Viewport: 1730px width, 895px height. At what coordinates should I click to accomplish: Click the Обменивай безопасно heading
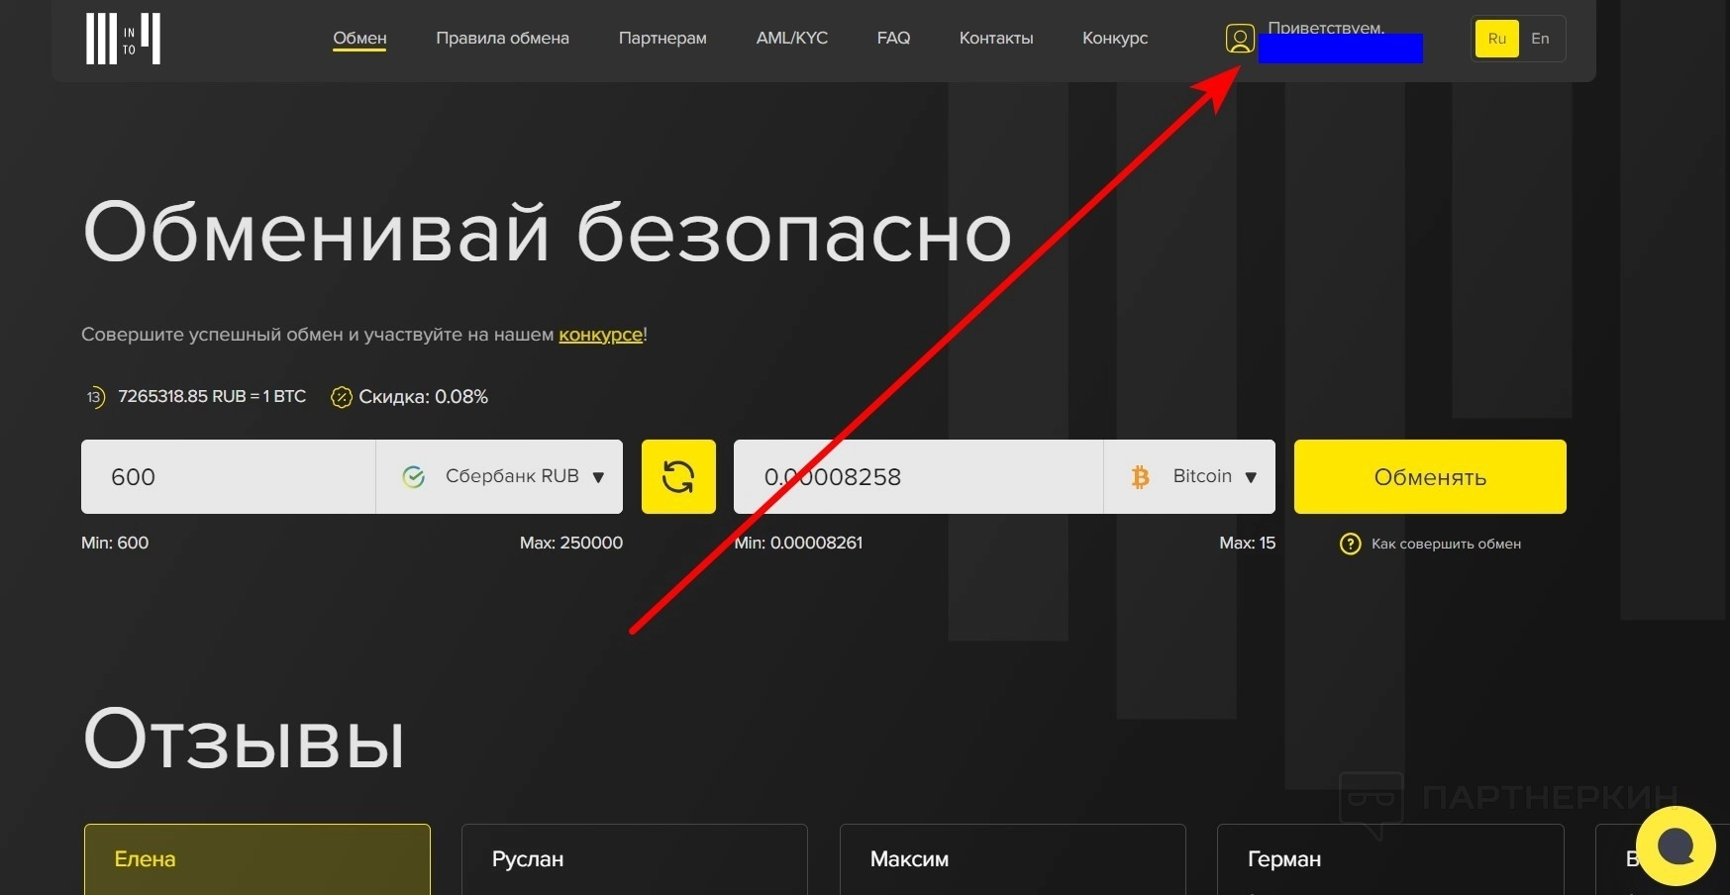[x=547, y=232]
